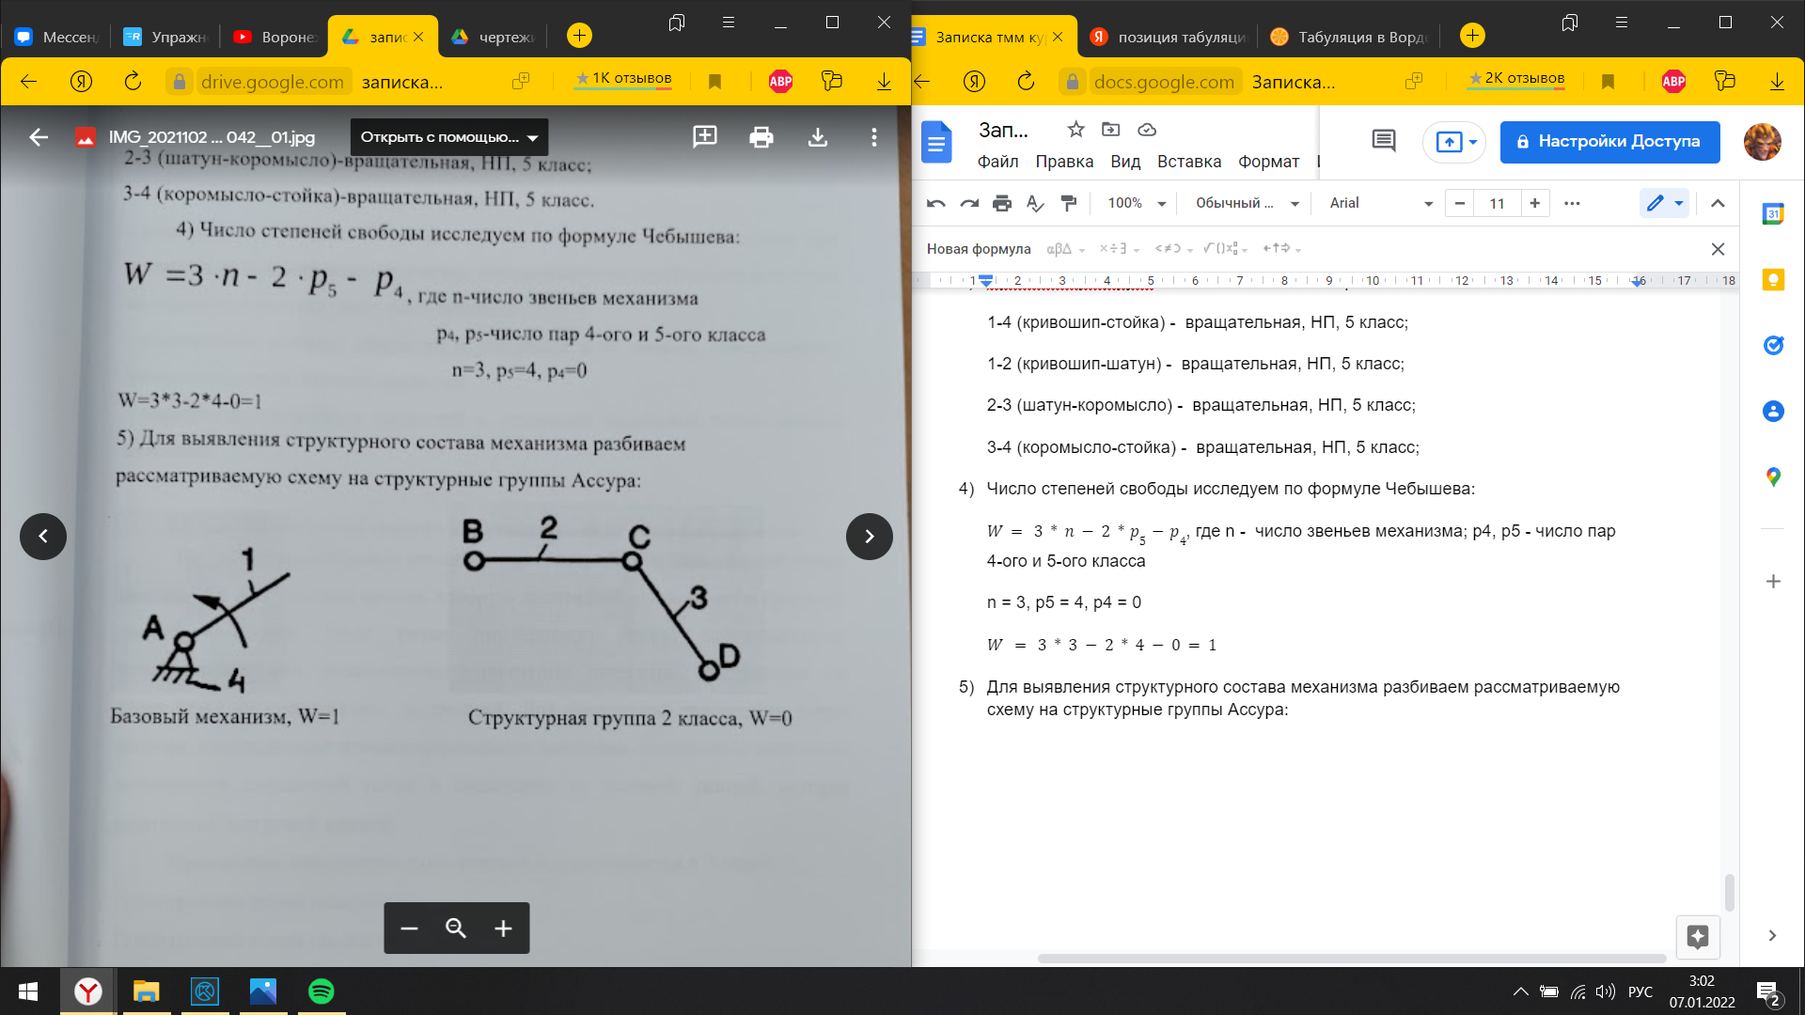Check the document cloud save status
1805x1015 pixels.
pos(1146,130)
